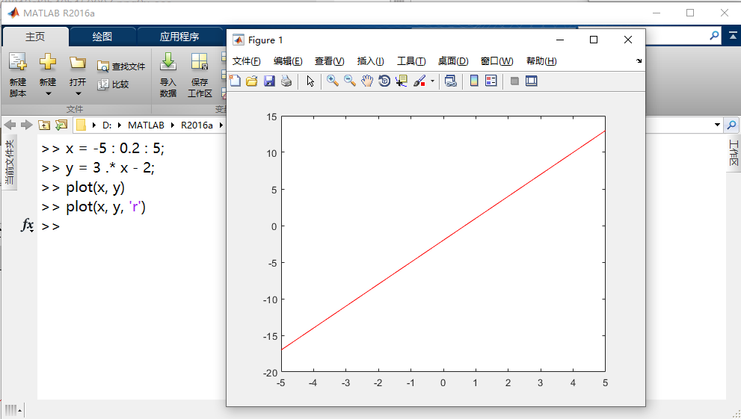Click the 新建脚本 button
Image resolution: width=741 pixels, height=419 pixels.
18,75
